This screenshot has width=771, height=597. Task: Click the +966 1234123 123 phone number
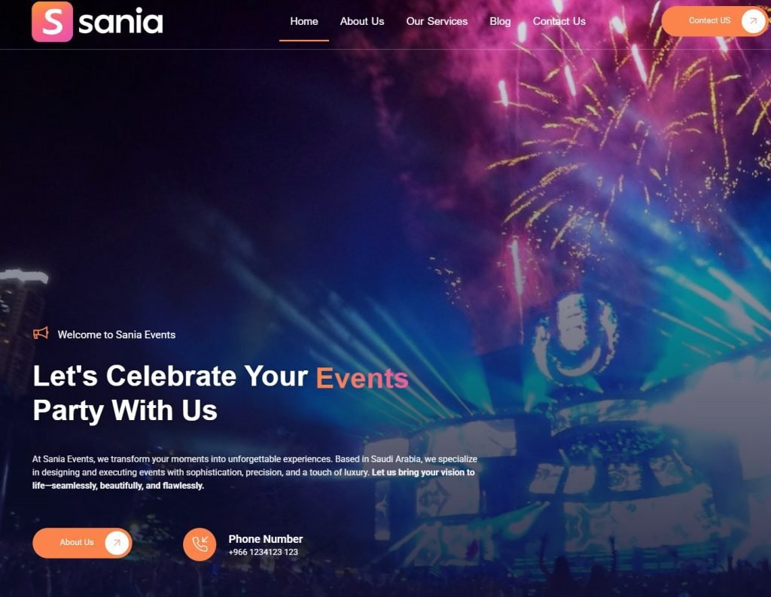click(x=263, y=553)
